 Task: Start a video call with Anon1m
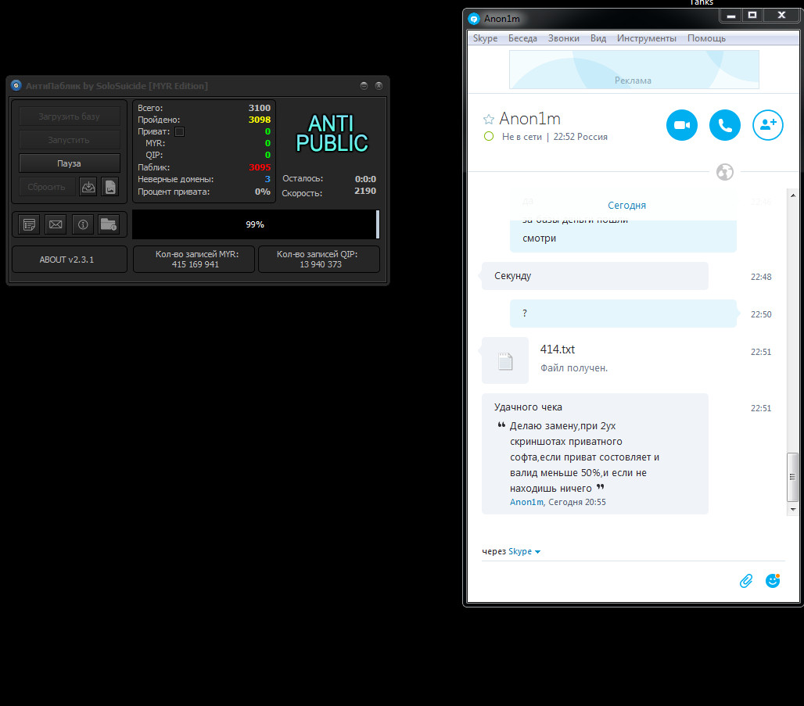click(681, 124)
